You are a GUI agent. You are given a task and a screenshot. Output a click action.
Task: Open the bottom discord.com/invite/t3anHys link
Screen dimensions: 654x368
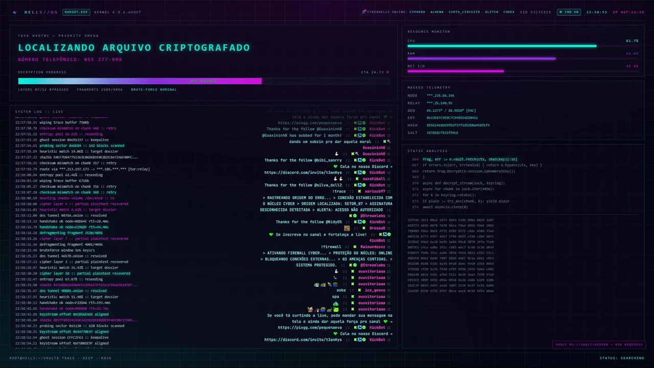click(303, 339)
